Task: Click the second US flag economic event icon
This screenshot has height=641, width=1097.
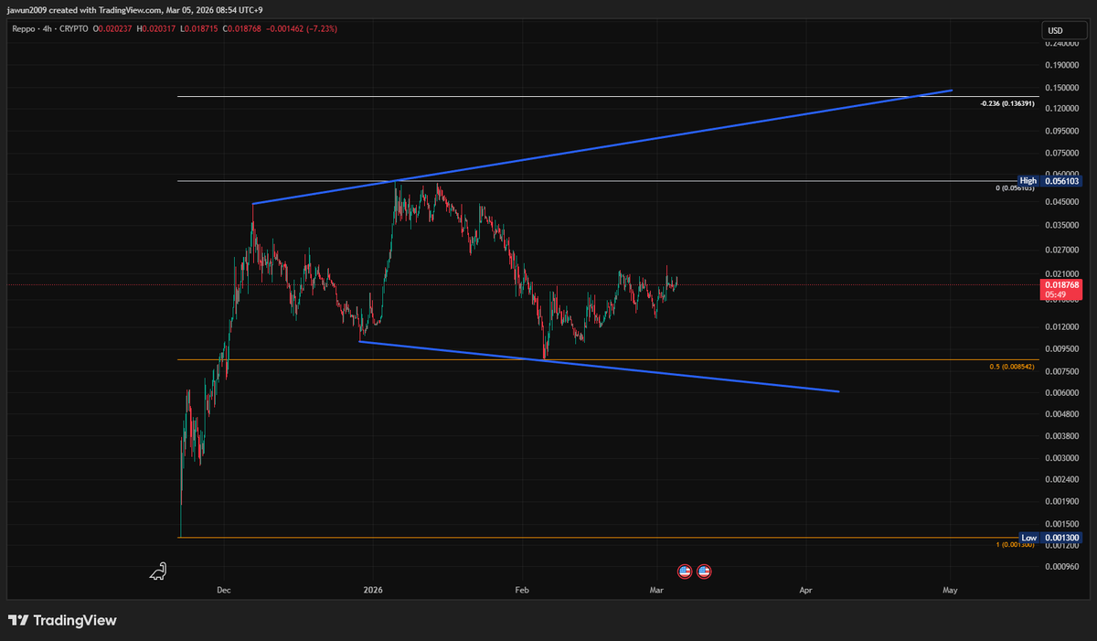Action: click(704, 572)
